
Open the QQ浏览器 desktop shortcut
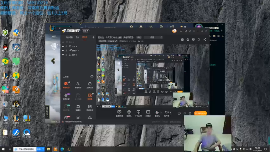(x=27, y=133)
